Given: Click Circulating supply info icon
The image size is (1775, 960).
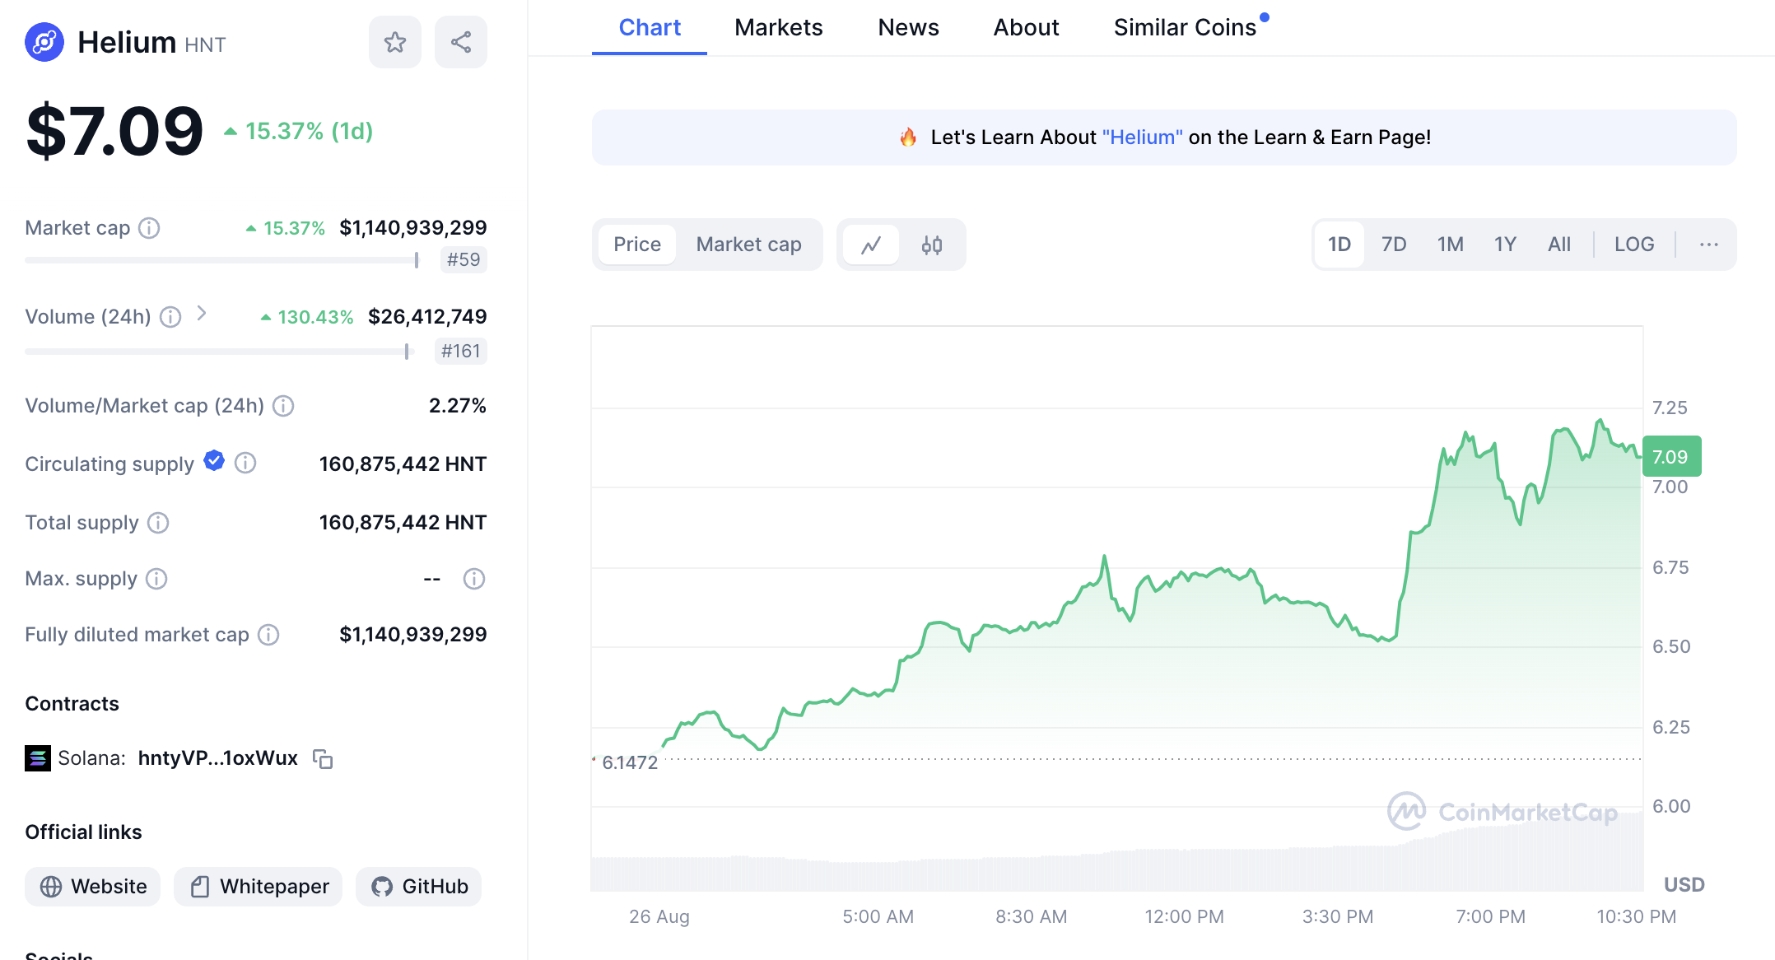Looking at the screenshot, I should 245,464.
